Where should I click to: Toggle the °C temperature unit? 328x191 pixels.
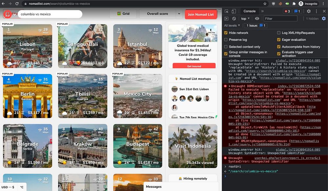click(22, 187)
